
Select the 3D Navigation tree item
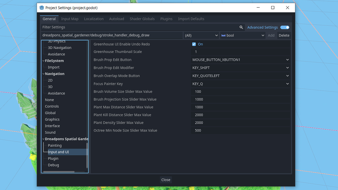point(59,48)
